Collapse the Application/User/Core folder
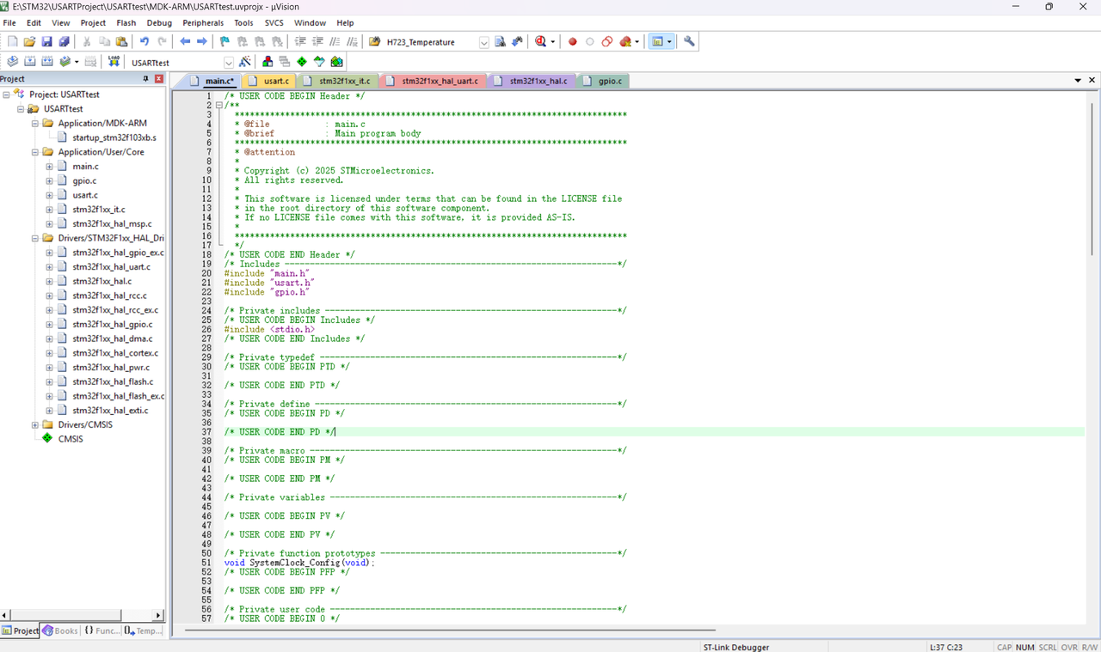The width and height of the screenshot is (1101, 652). (35, 152)
